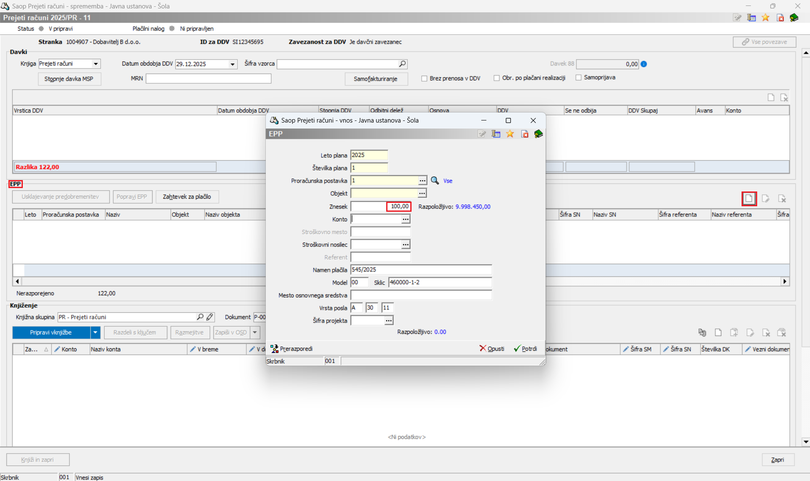Click the search icon in Šifra vzorca field

coord(402,64)
